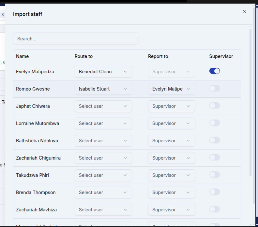
Task: Turn off Supervisor toggle for Evelyn Matipedza
Action: tap(214, 71)
